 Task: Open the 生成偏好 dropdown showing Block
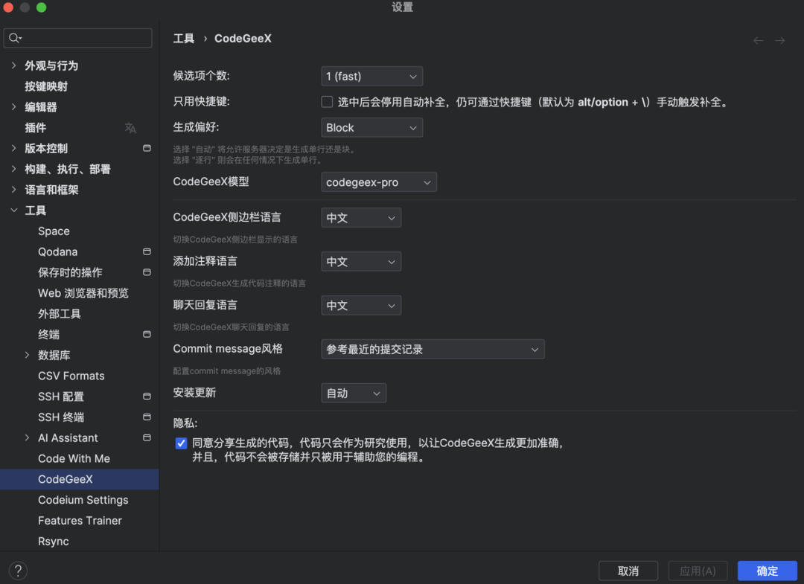(x=371, y=127)
